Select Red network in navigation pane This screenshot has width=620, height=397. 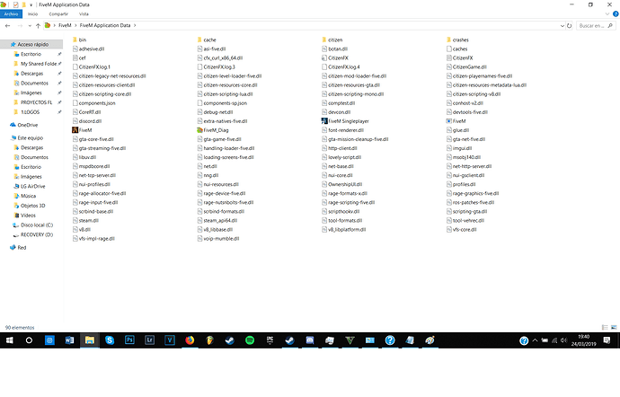(x=22, y=248)
